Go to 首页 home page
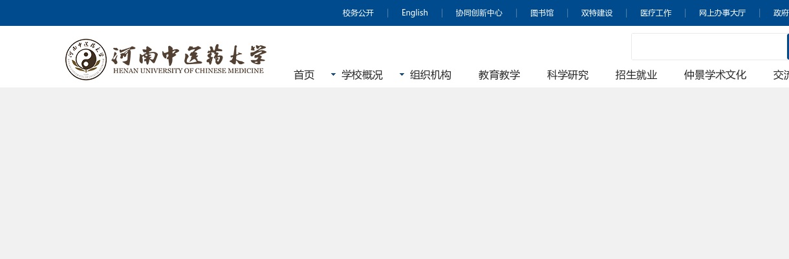789x259 pixels. [x=304, y=75]
